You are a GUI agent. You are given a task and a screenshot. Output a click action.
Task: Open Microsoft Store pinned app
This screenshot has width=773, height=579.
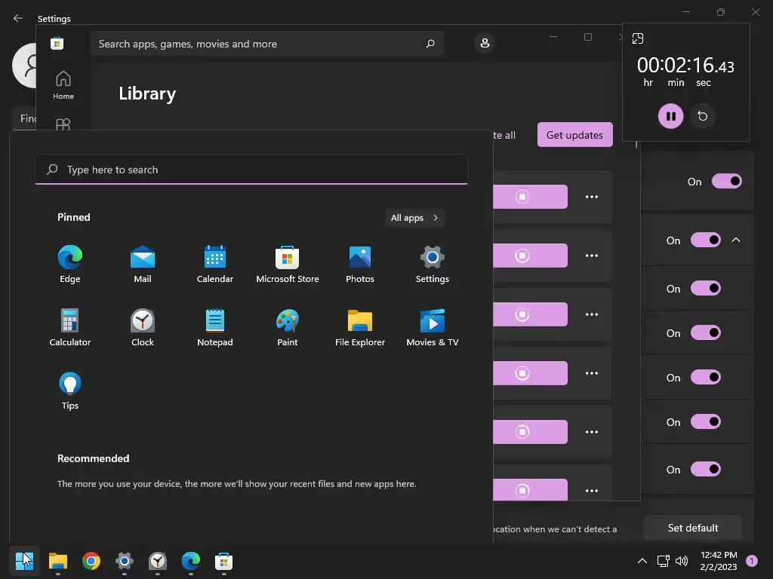288,265
